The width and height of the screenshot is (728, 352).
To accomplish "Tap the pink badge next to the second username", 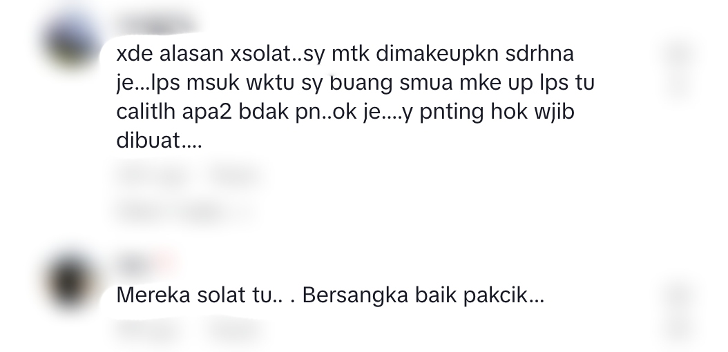I will pos(164,264).
